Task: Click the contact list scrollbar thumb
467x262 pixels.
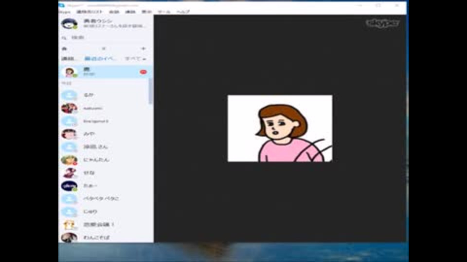Action: click(x=150, y=91)
